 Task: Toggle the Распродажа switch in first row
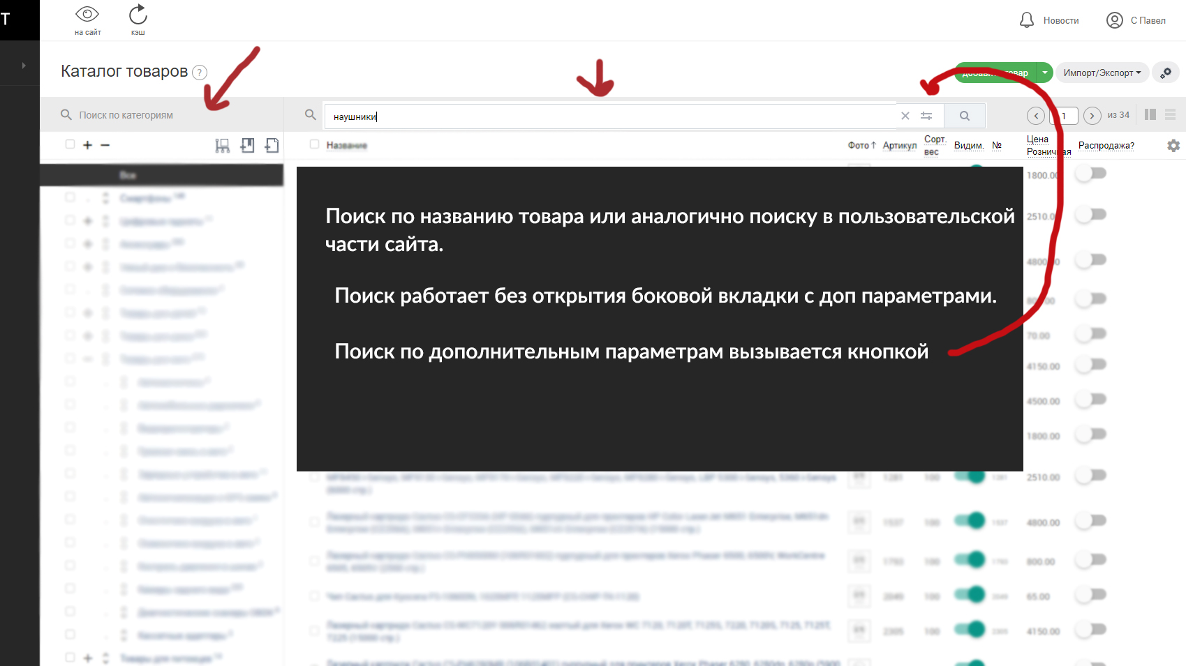pyautogui.click(x=1091, y=174)
